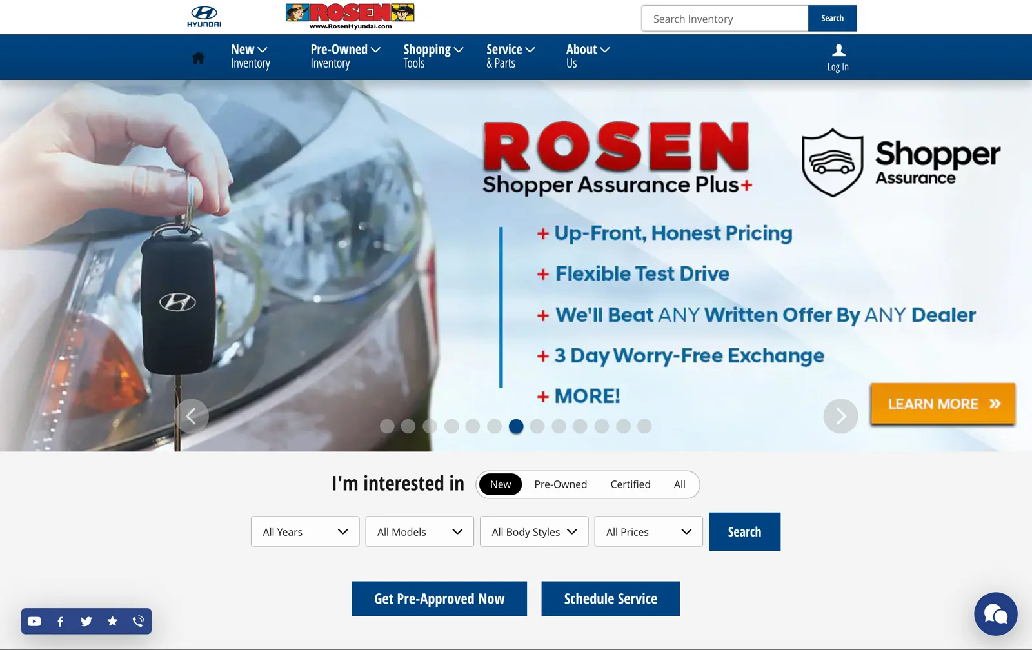Select the All vehicle type option
The height and width of the screenshot is (650, 1032).
(x=680, y=484)
